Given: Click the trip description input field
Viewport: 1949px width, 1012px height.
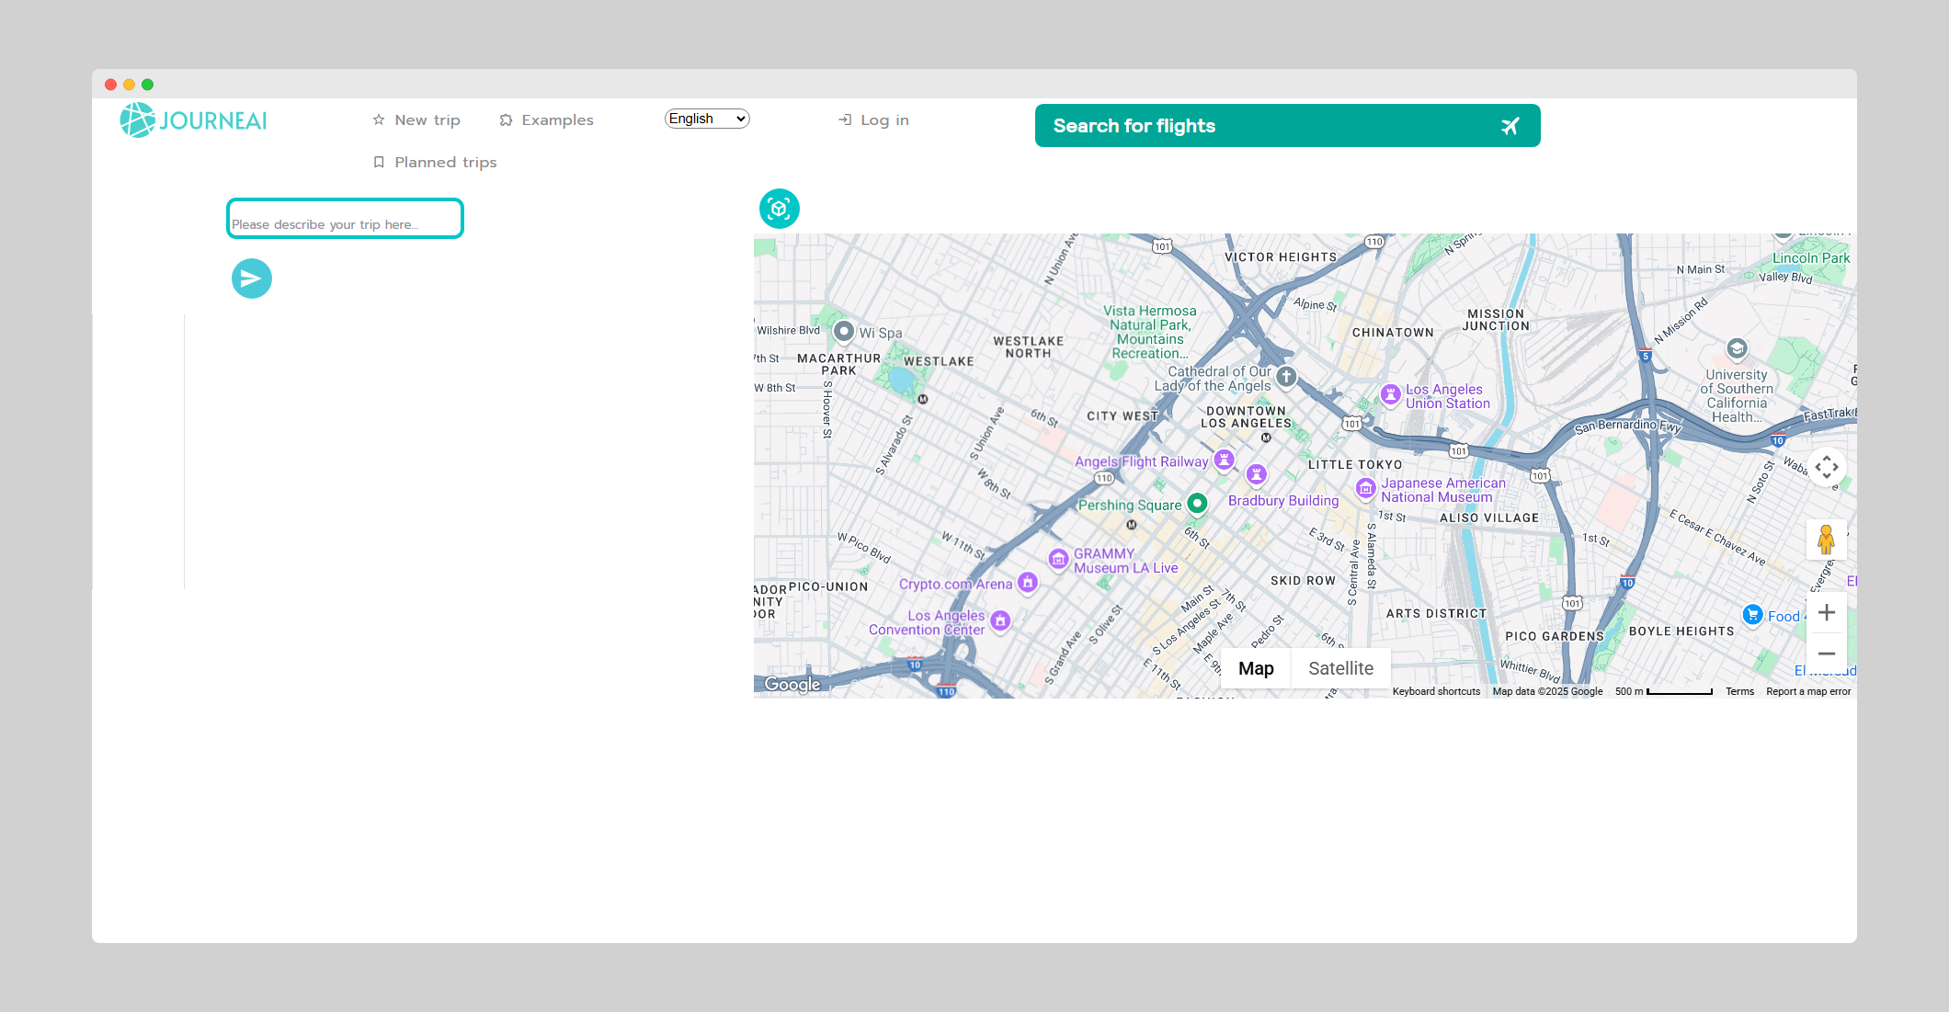Looking at the screenshot, I should 345,219.
